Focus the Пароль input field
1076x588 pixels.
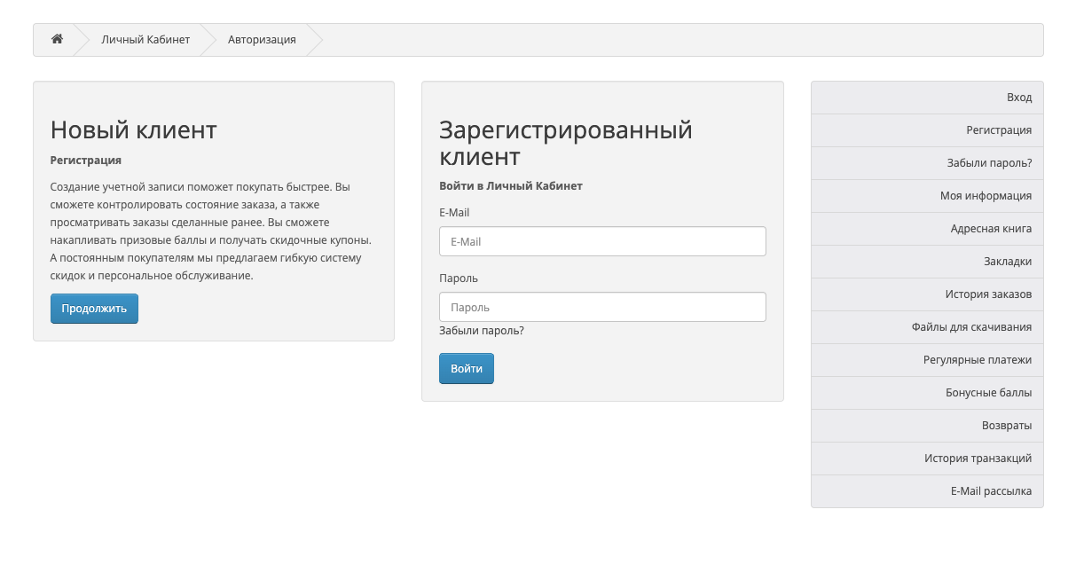pyautogui.click(x=602, y=307)
